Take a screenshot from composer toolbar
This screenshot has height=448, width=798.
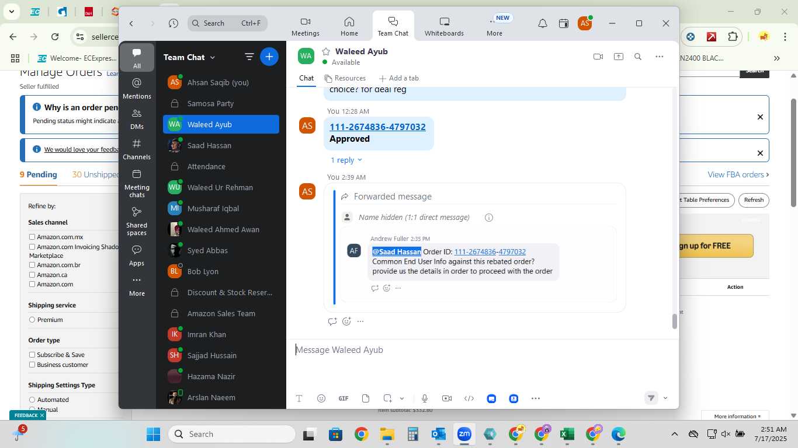(x=387, y=398)
